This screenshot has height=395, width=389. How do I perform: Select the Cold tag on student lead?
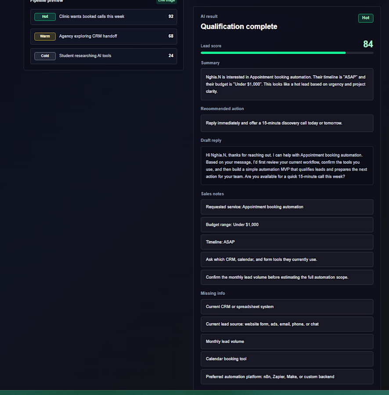pos(45,56)
